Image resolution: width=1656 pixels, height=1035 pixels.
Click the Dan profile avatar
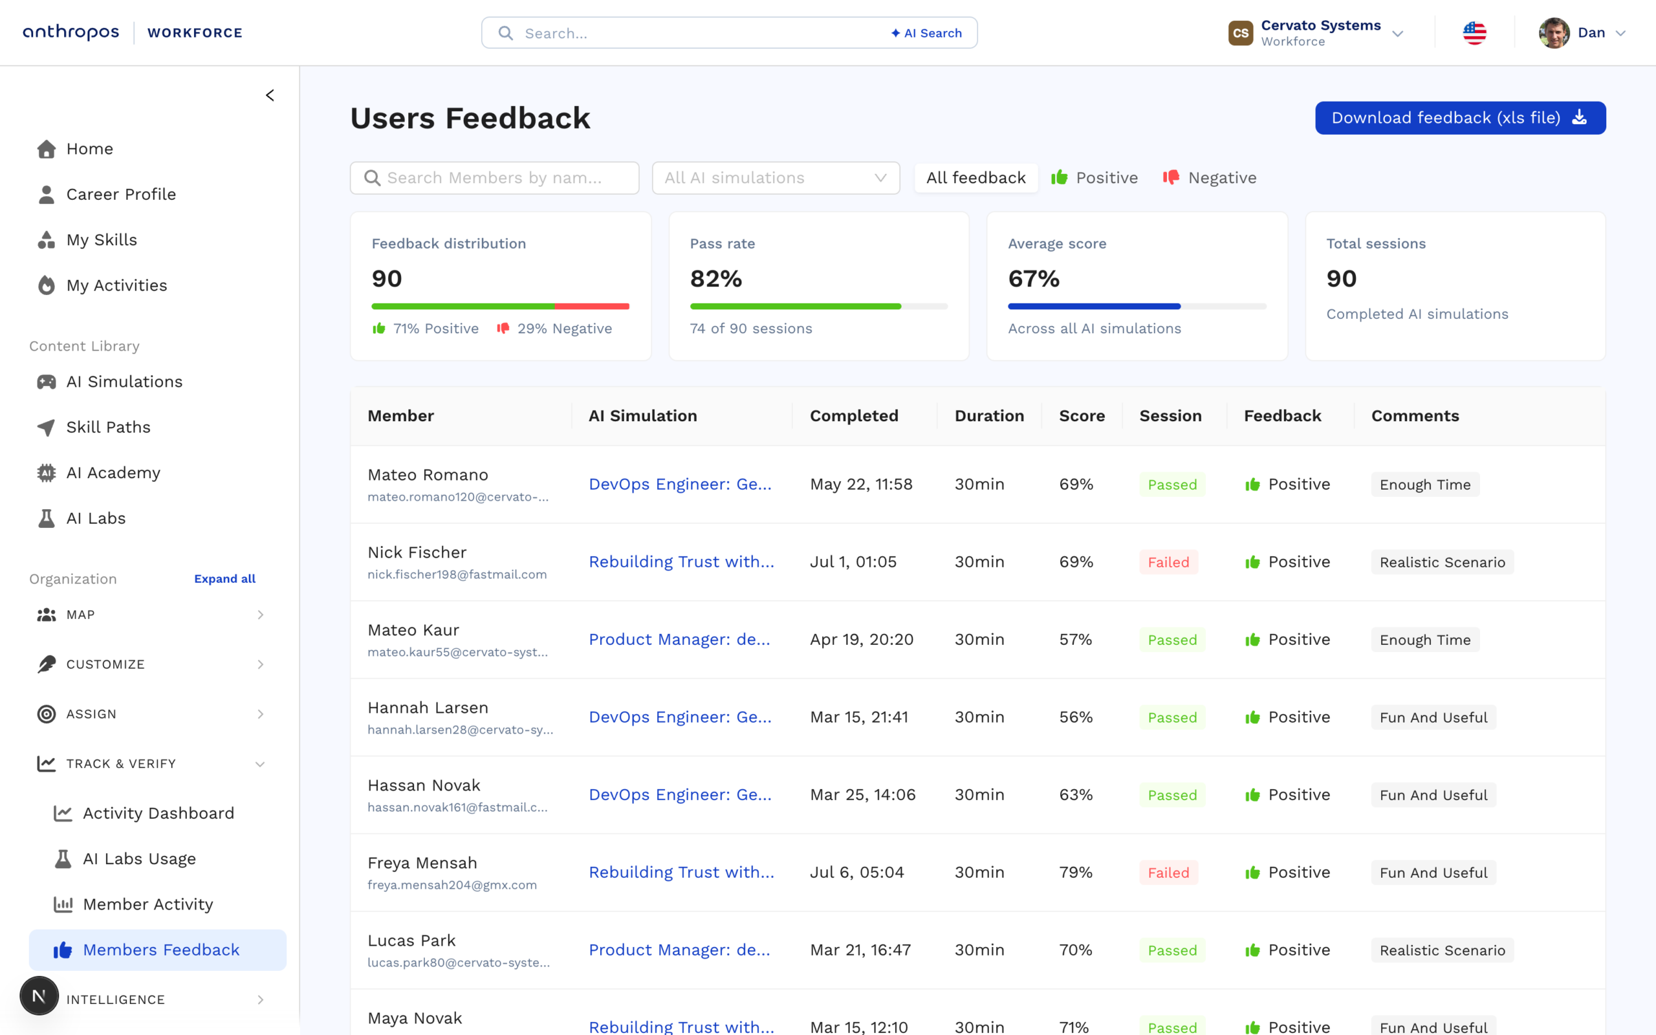pyautogui.click(x=1554, y=33)
